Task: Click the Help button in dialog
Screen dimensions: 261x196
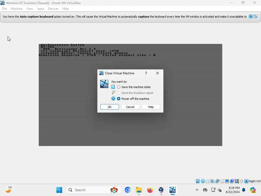Action: pos(151,107)
